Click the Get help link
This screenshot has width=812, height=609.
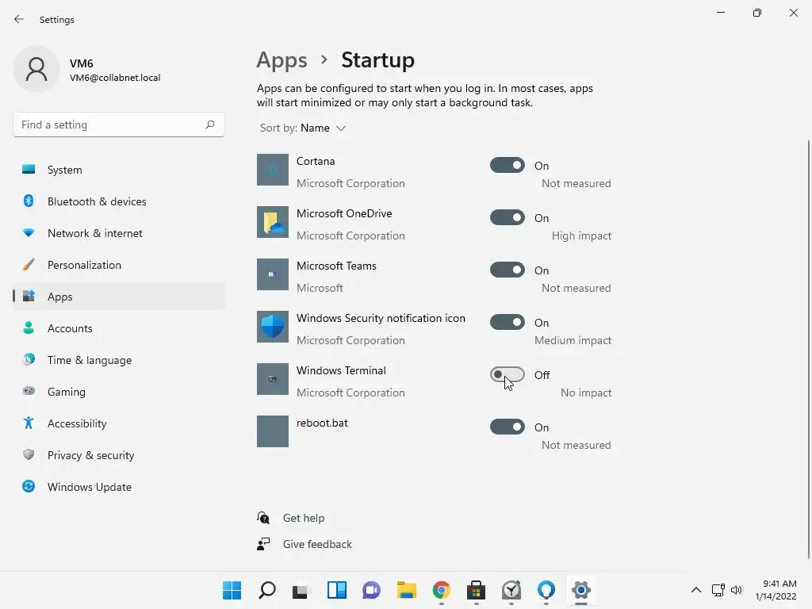304,518
